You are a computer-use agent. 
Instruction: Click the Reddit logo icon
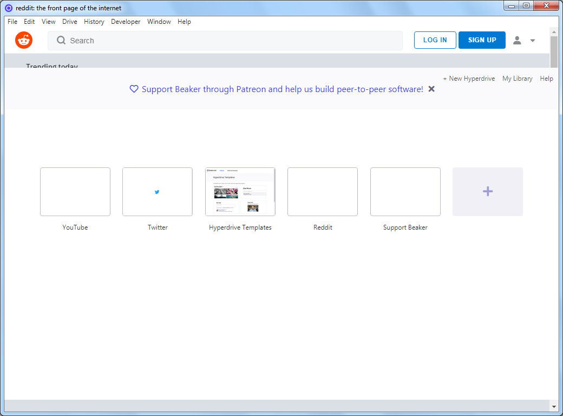tap(24, 40)
